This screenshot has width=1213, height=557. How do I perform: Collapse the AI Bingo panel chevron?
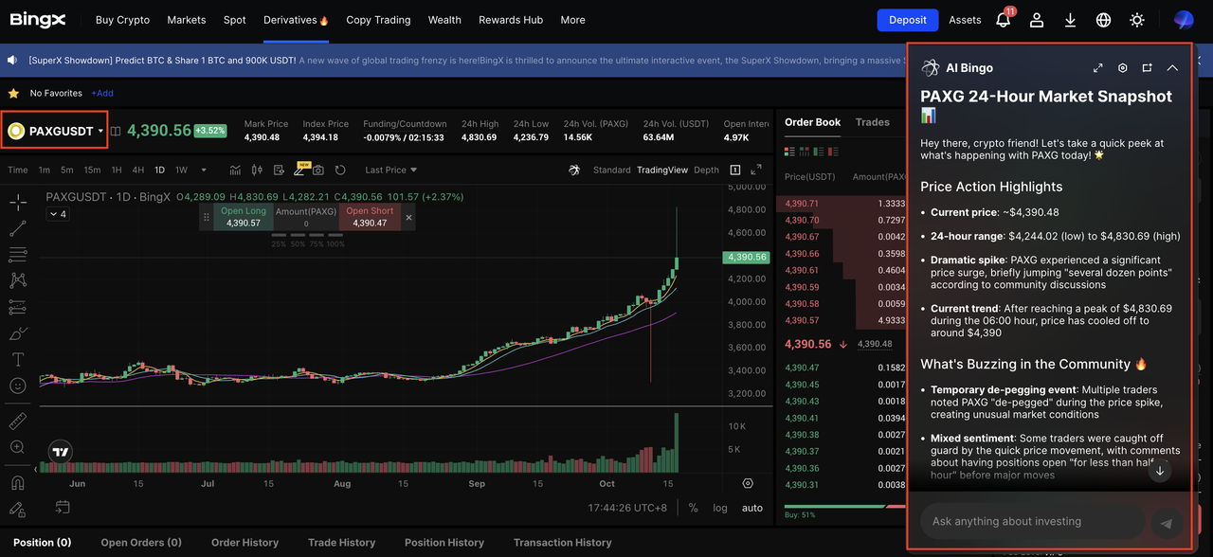[x=1172, y=68]
